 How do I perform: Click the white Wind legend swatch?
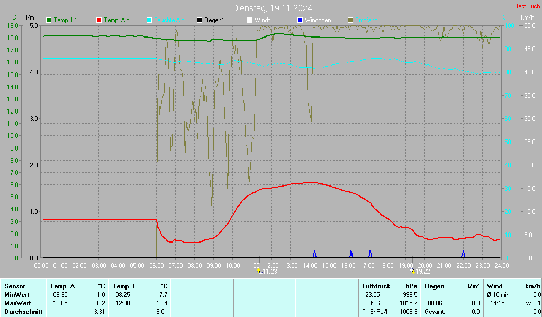pos(250,21)
